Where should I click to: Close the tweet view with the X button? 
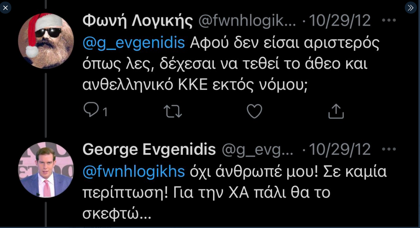5,7
